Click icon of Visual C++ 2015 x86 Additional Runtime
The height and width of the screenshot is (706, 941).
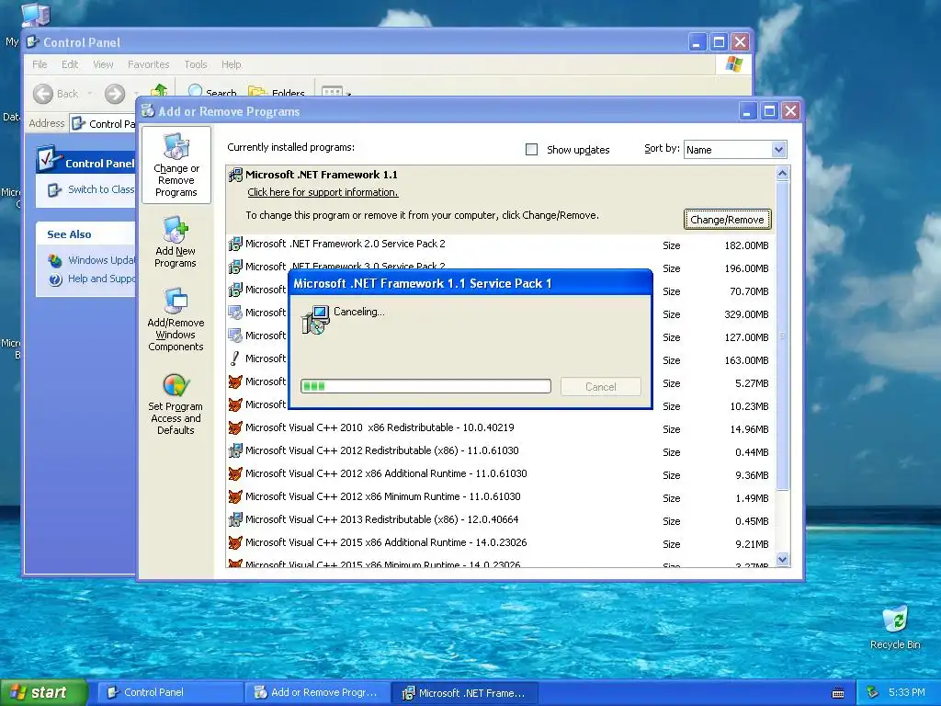point(235,542)
